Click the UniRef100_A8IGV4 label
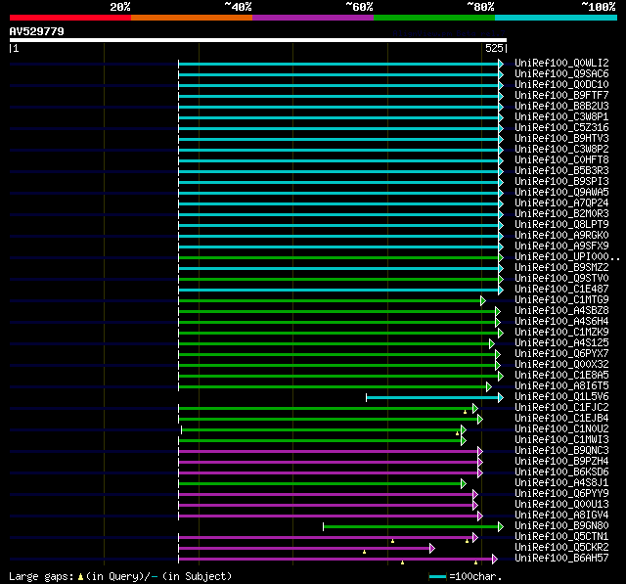 [x=561, y=516]
